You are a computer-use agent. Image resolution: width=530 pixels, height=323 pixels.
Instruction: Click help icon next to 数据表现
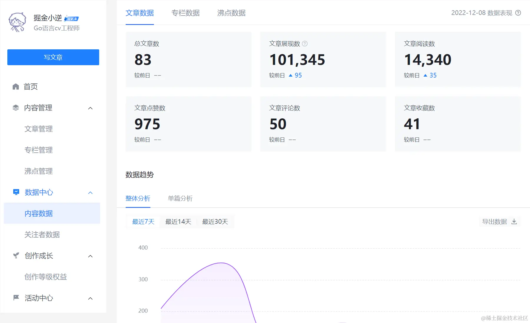(518, 13)
